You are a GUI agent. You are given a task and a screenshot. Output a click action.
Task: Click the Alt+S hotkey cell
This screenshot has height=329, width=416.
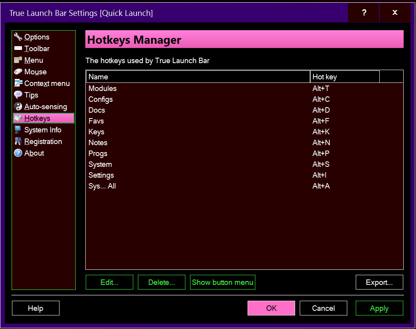click(x=321, y=164)
